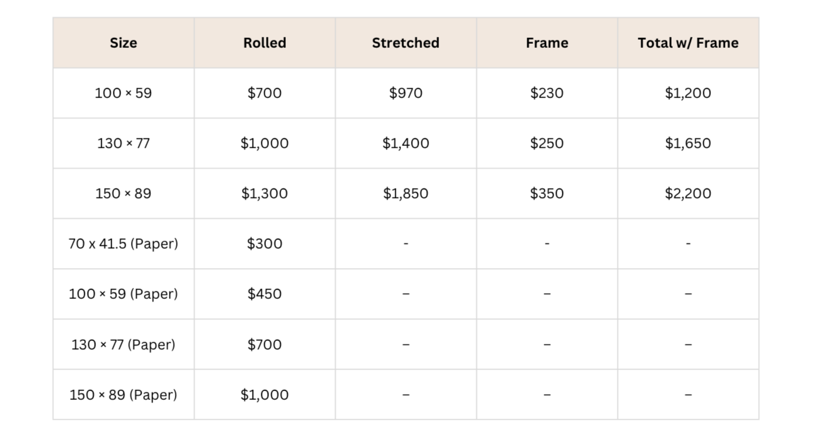Select the $450 rolled price cell
This screenshot has width=819, height=446.
click(265, 294)
